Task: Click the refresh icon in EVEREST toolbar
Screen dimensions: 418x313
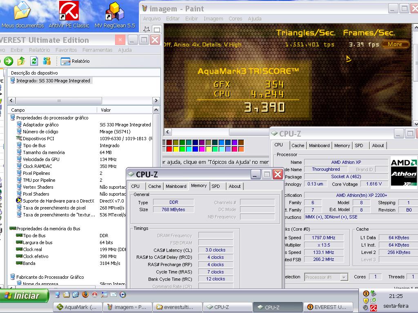Action: pyautogui.click(x=34, y=61)
